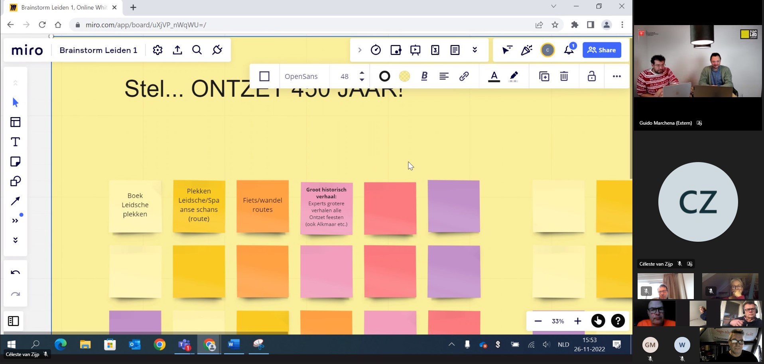Pick the Connection line arrow tool
This screenshot has height=364, width=764.
(x=16, y=201)
